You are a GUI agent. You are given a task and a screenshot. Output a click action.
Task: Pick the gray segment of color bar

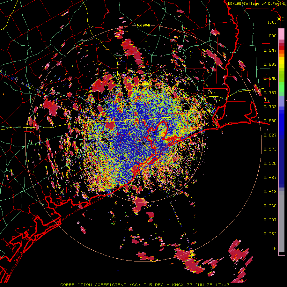click(x=282, y=222)
